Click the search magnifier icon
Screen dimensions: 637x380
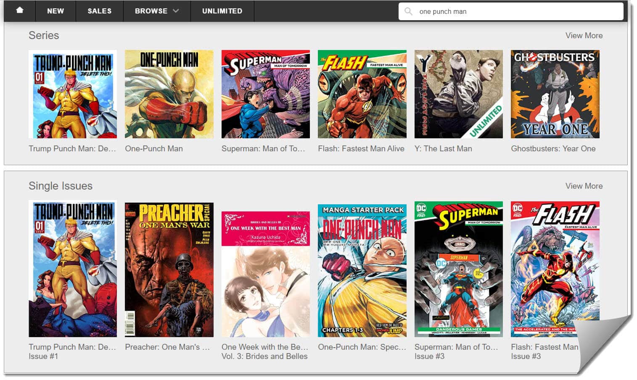tap(408, 11)
